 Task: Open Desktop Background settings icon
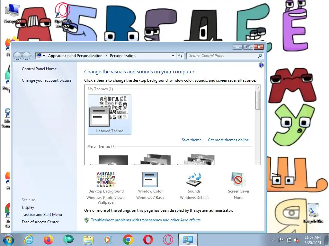pyautogui.click(x=106, y=179)
